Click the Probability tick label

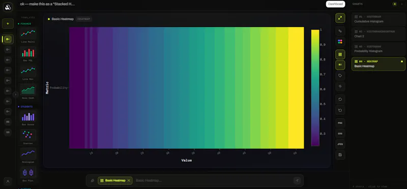59,88
